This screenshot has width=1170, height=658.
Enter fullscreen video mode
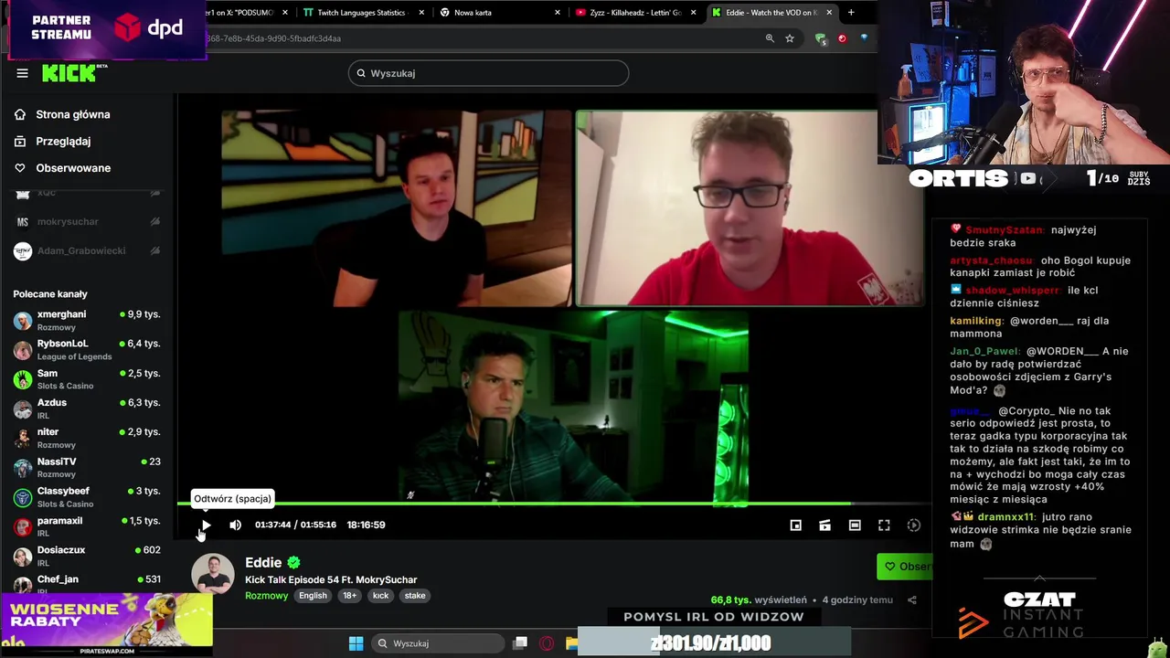click(884, 525)
